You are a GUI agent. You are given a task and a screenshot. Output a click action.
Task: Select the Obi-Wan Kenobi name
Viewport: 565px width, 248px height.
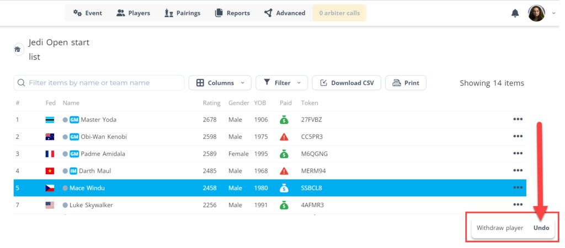(x=104, y=137)
